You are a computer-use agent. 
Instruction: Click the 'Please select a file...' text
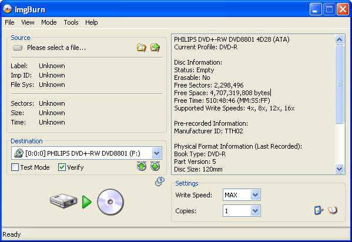click(56, 48)
